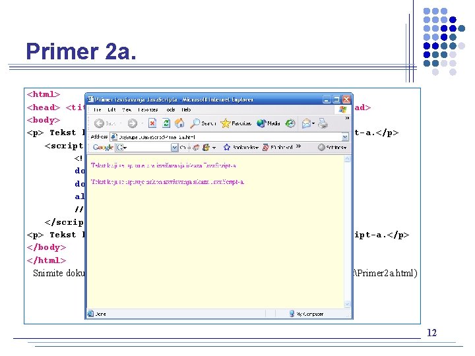The height and width of the screenshot is (356, 475).
Task: Open the Google search box dropdown
Action: [174, 148]
